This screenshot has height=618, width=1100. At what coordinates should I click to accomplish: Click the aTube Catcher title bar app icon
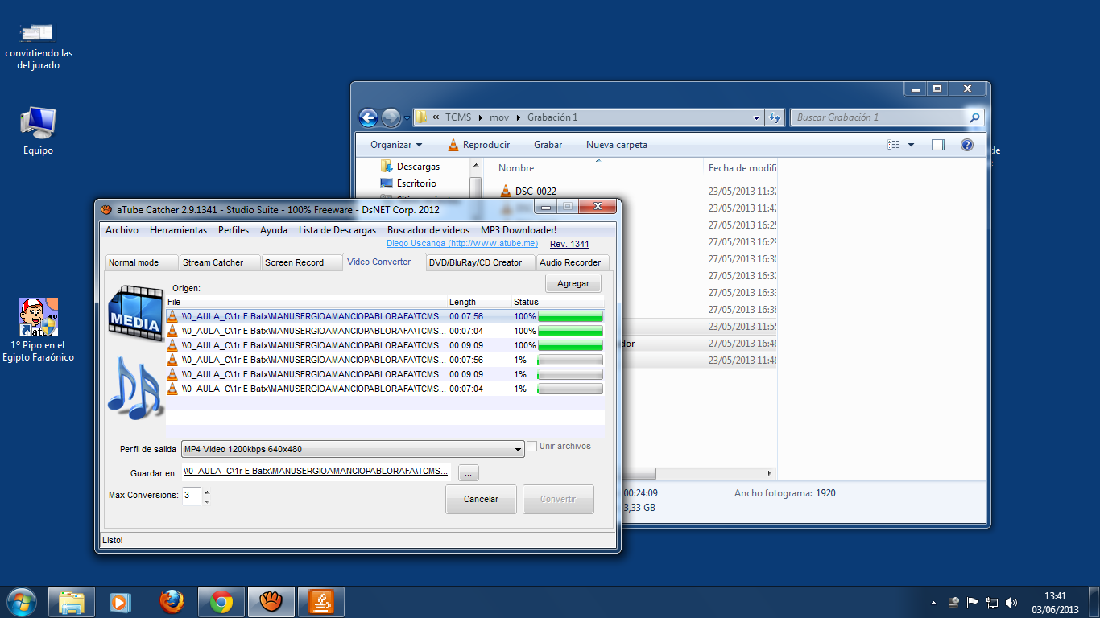click(x=106, y=209)
